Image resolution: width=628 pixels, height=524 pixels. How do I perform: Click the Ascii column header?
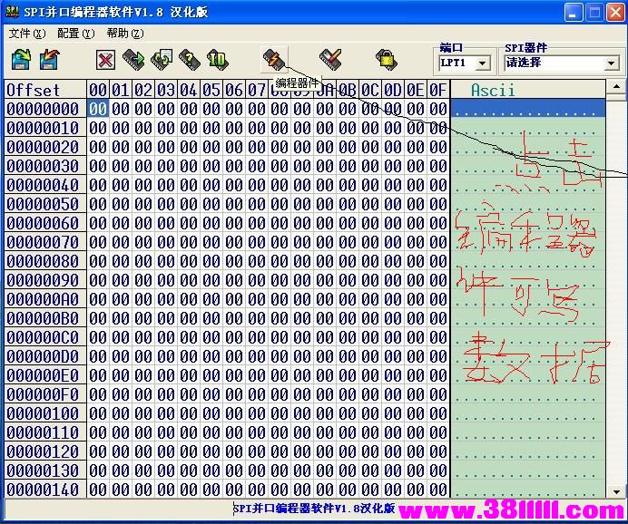coord(528,90)
